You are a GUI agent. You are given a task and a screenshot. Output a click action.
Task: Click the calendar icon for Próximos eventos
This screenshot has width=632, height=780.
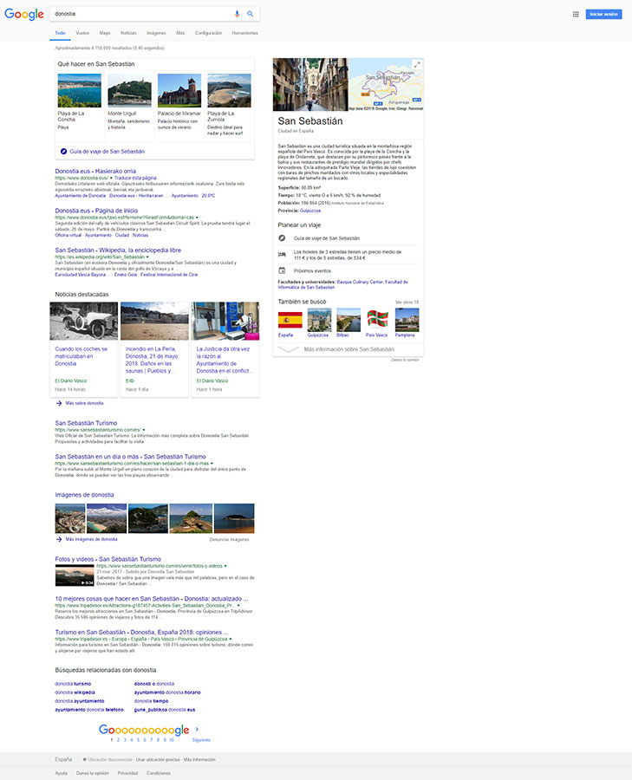(281, 270)
